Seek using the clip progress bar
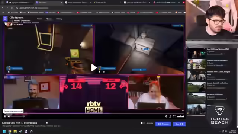The image size is (238, 134). (94, 113)
